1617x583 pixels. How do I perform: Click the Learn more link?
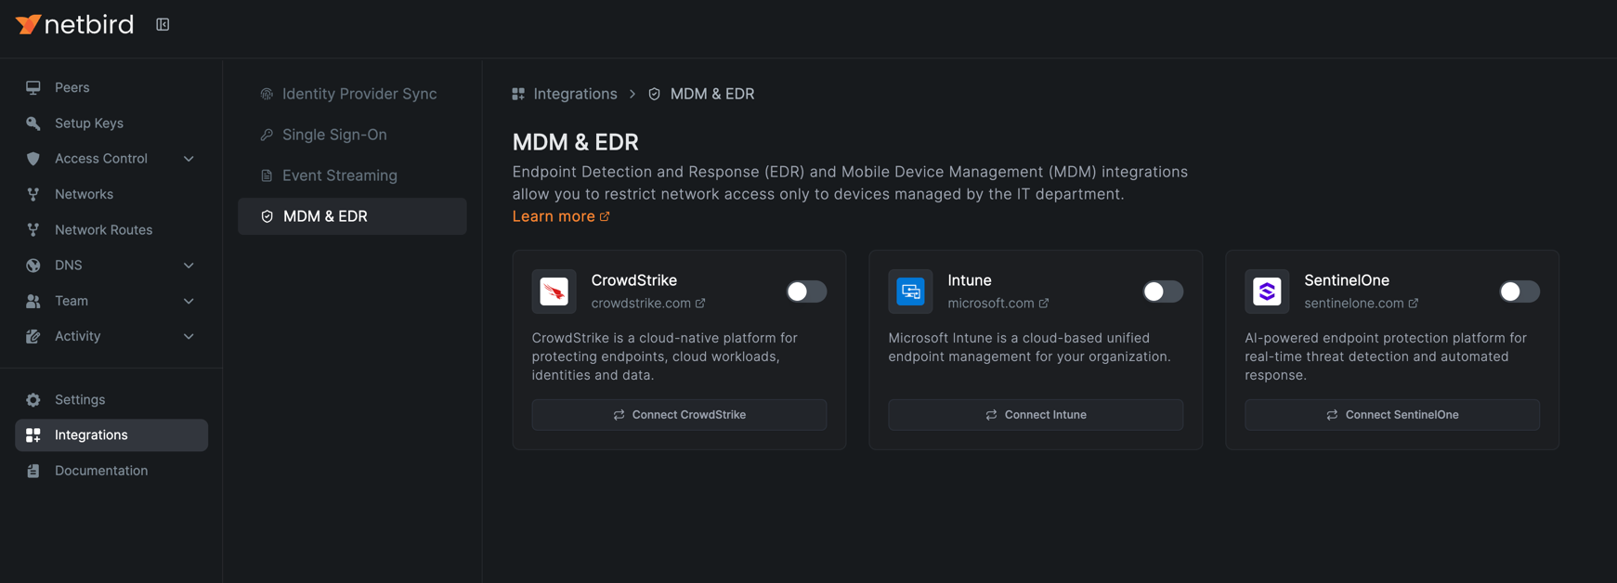pyautogui.click(x=554, y=215)
